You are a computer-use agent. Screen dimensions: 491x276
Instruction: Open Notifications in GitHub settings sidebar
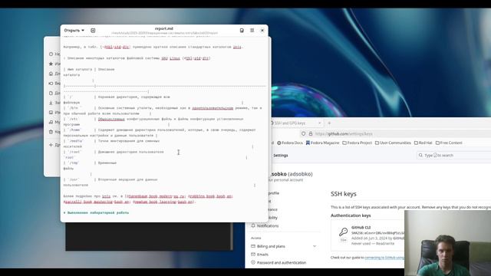pyautogui.click(x=268, y=225)
